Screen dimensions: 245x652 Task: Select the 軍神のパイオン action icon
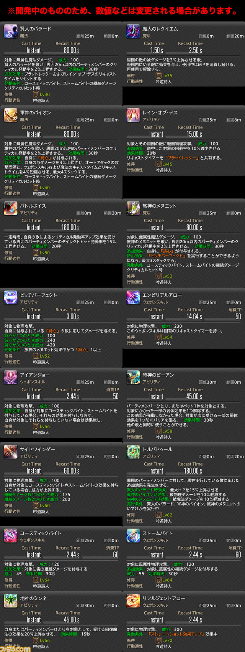[11, 116]
